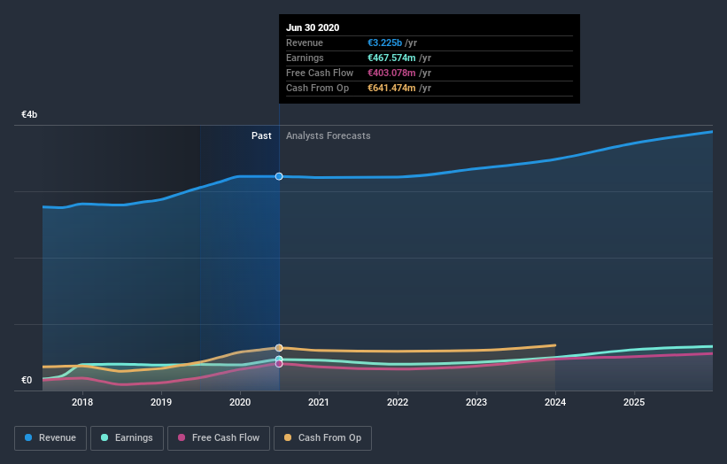Select the Earnings data point marker
This screenshot has height=464, width=727.
279,360
